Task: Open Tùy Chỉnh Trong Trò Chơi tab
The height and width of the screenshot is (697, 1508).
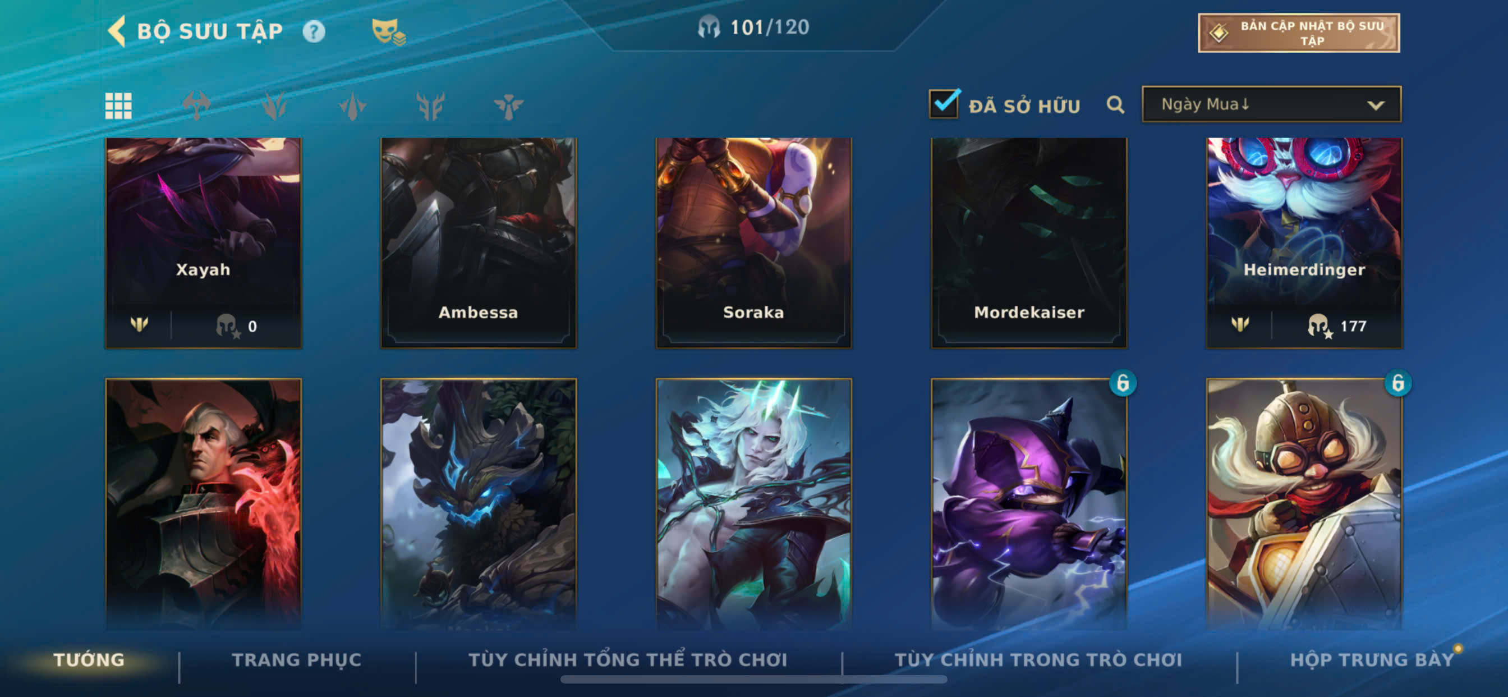Action: pos(1038,659)
